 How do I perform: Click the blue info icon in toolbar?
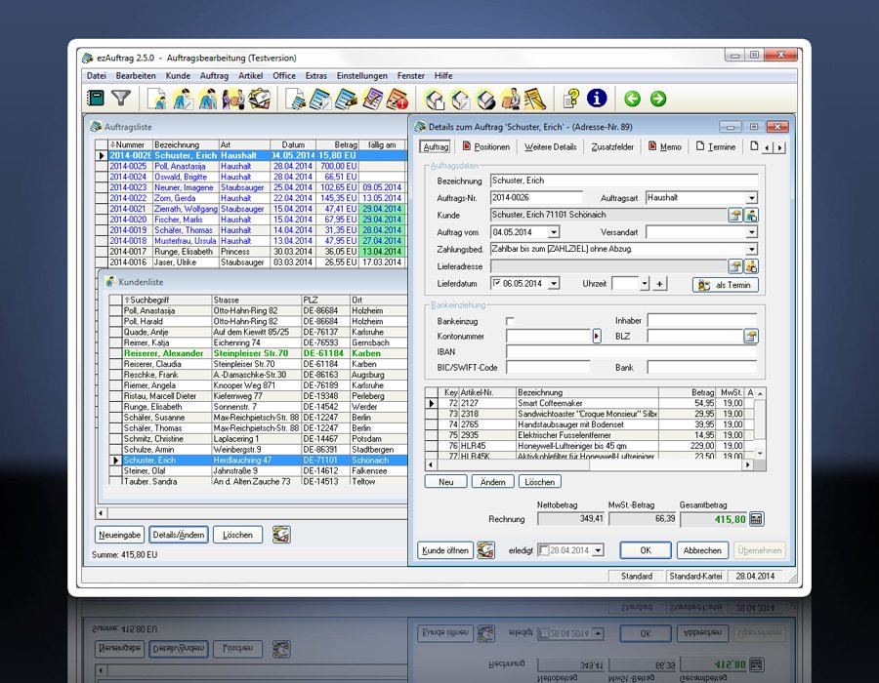pyautogui.click(x=597, y=99)
